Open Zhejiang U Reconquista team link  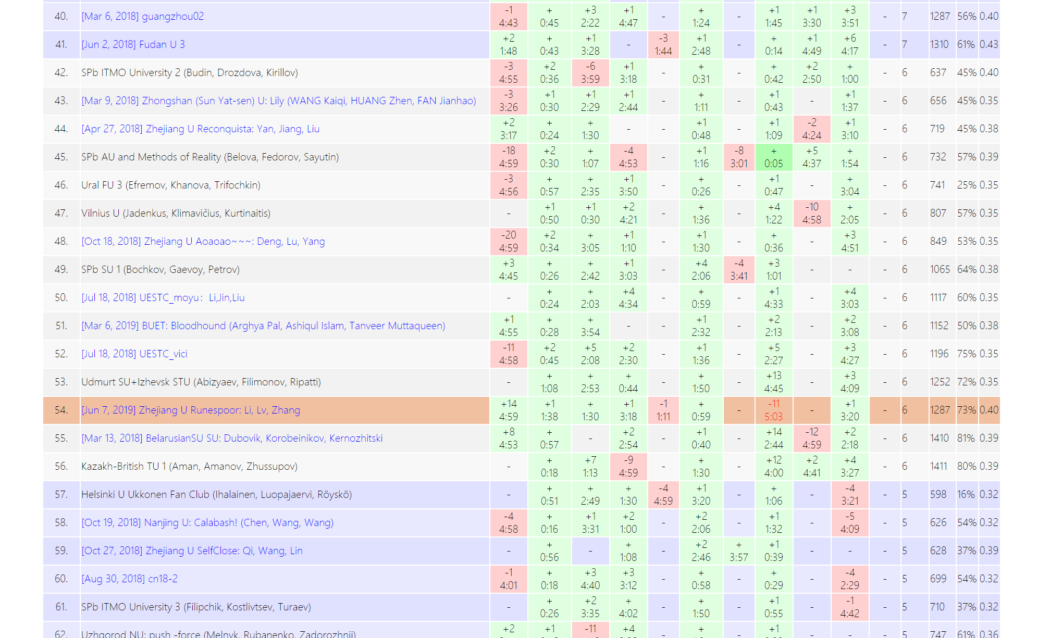(200, 129)
